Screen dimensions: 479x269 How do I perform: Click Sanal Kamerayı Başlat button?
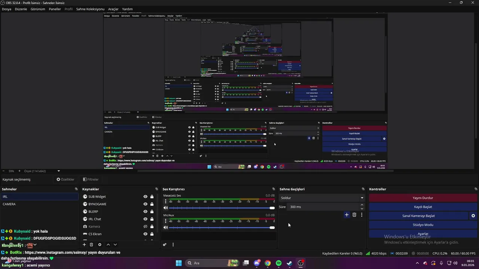pyautogui.click(x=418, y=216)
